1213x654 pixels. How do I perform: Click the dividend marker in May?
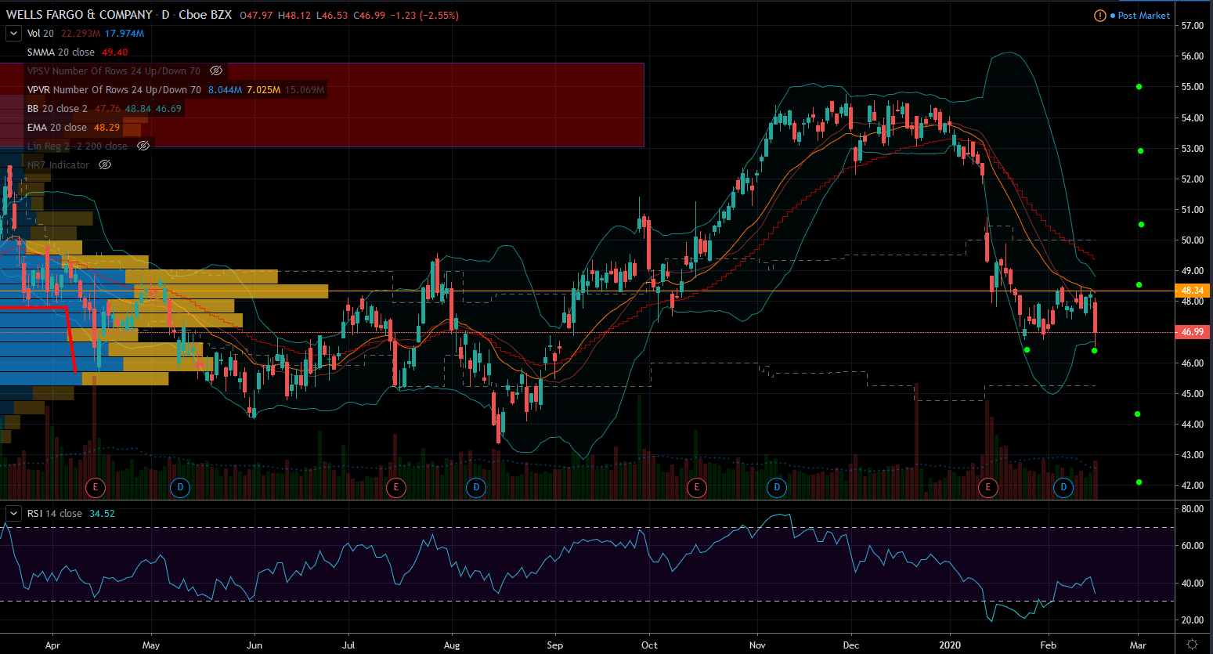coord(180,487)
